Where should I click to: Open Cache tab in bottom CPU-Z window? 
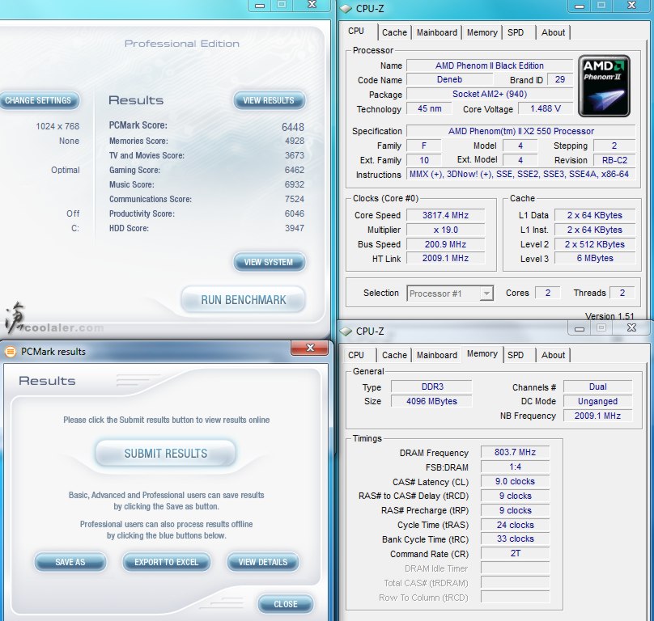tap(394, 355)
